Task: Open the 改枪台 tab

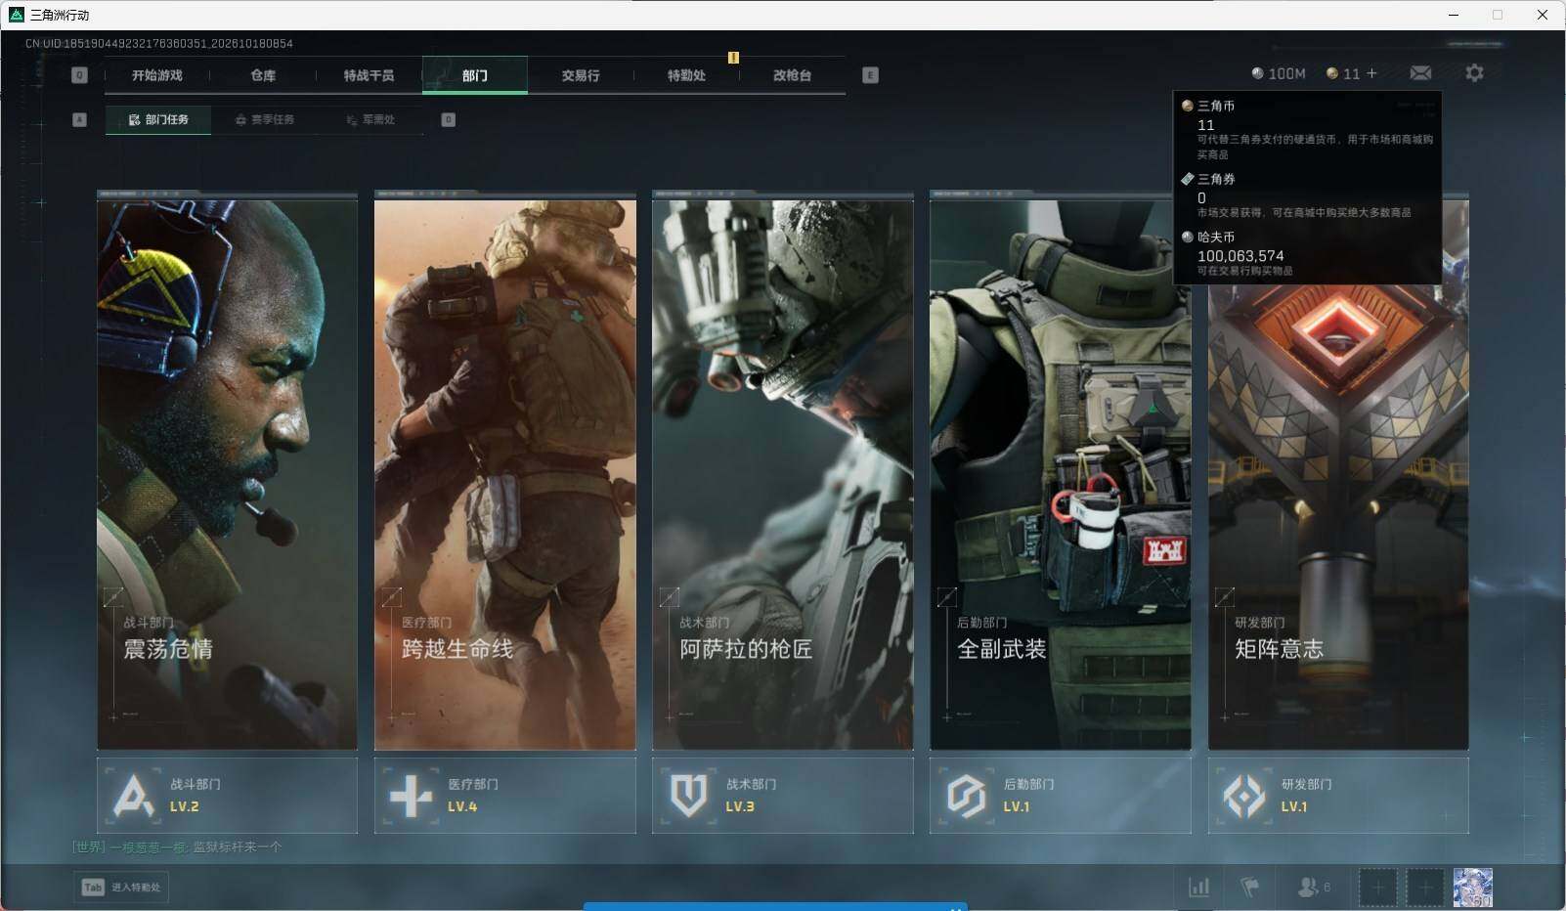Action: click(792, 75)
